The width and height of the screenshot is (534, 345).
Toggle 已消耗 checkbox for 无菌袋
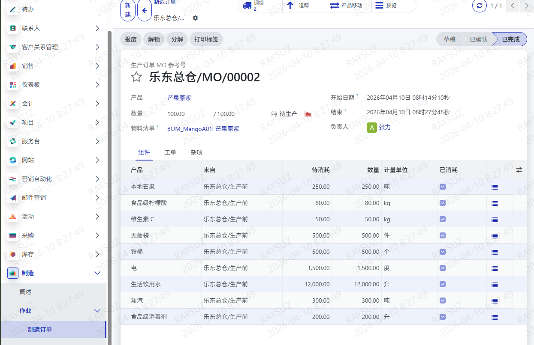(443, 235)
